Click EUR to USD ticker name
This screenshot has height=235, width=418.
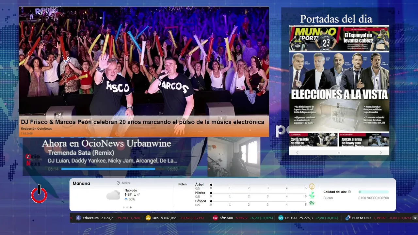tap(362, 218)
